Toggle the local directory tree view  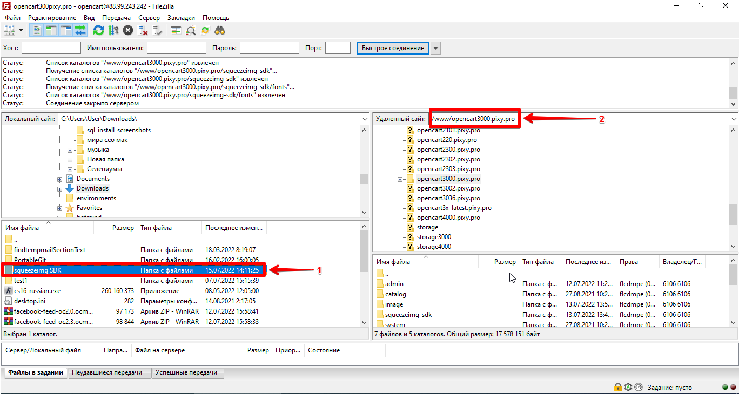pyautogui.click(x=51, y=30)
